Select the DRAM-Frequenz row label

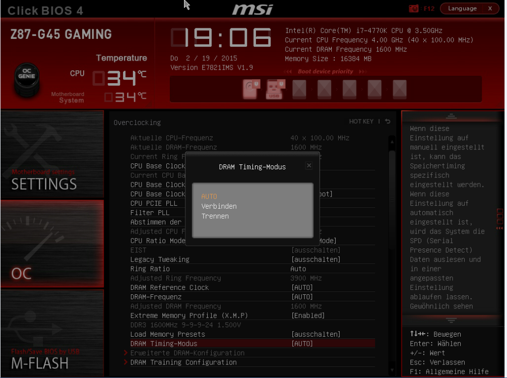pyautogui.click(x=156, y=297)
